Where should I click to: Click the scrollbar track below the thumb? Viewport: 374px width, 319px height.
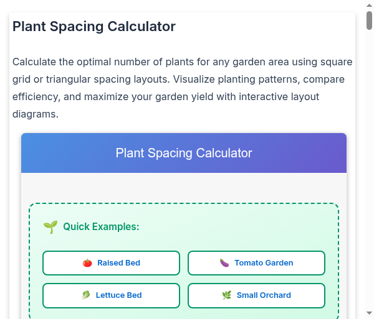click(x=369, y=167)
